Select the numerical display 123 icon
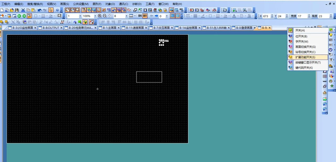Viewport: 336px width, 162px height. (x=331, y=40)
